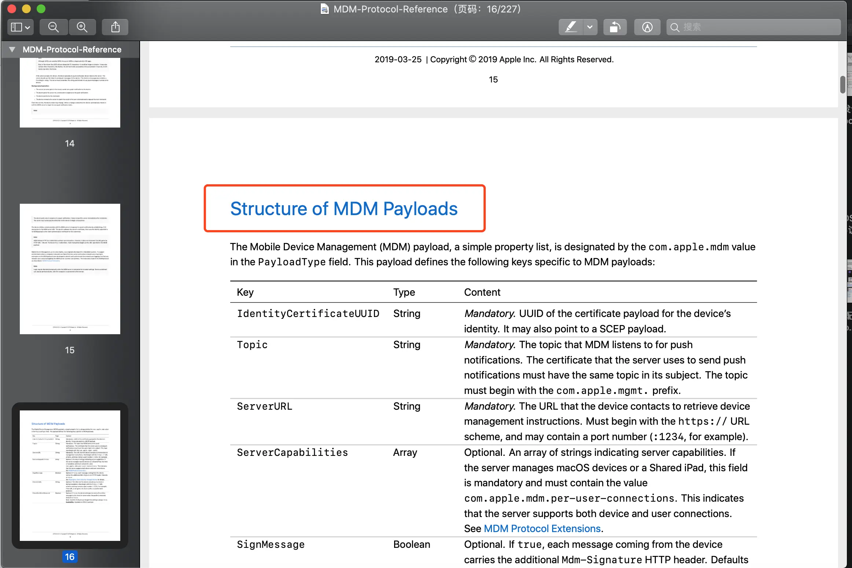The height and width of the screenshot is (568, 852).
Task: Click the green fullscreen window button
Action: pos(41,9)
